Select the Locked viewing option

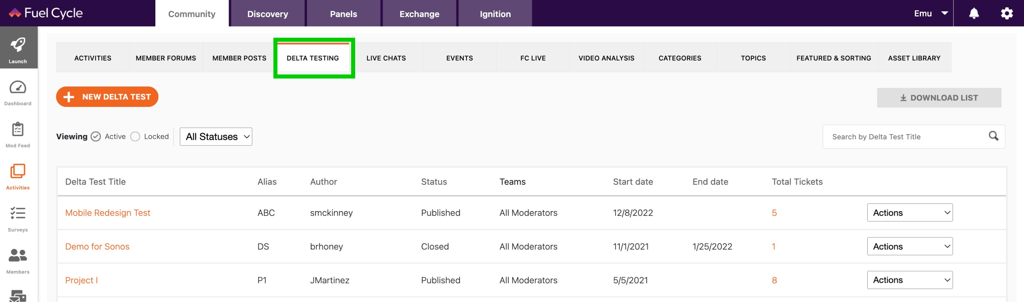point(135,137)
